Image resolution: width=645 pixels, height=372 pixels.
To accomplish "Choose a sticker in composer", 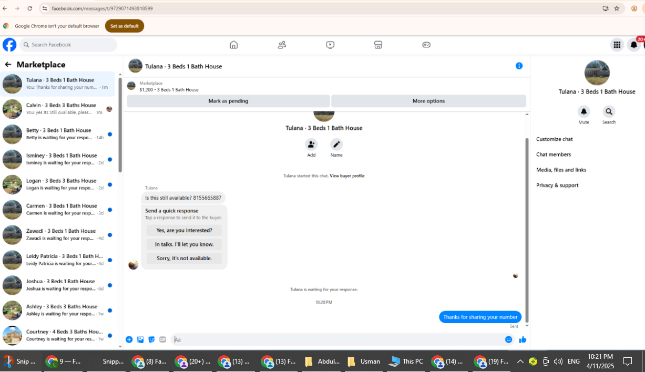I will (151, 339).
